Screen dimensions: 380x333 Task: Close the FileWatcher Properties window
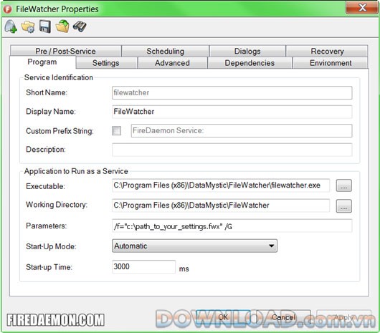tap(362, 8)
